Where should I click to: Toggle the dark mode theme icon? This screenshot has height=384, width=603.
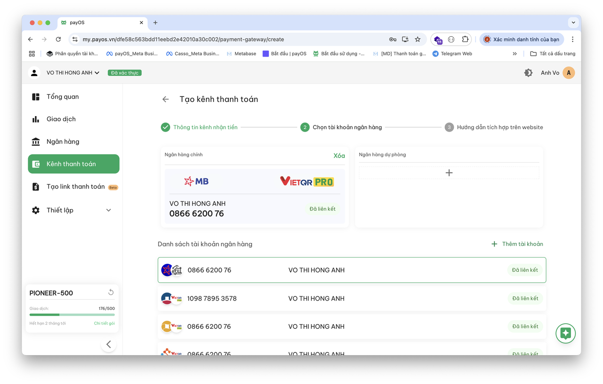528,73
